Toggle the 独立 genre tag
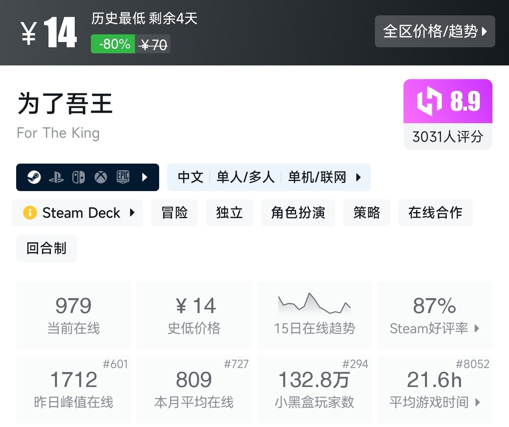Screen dimensions: 509x427 [x=229, y=213]
